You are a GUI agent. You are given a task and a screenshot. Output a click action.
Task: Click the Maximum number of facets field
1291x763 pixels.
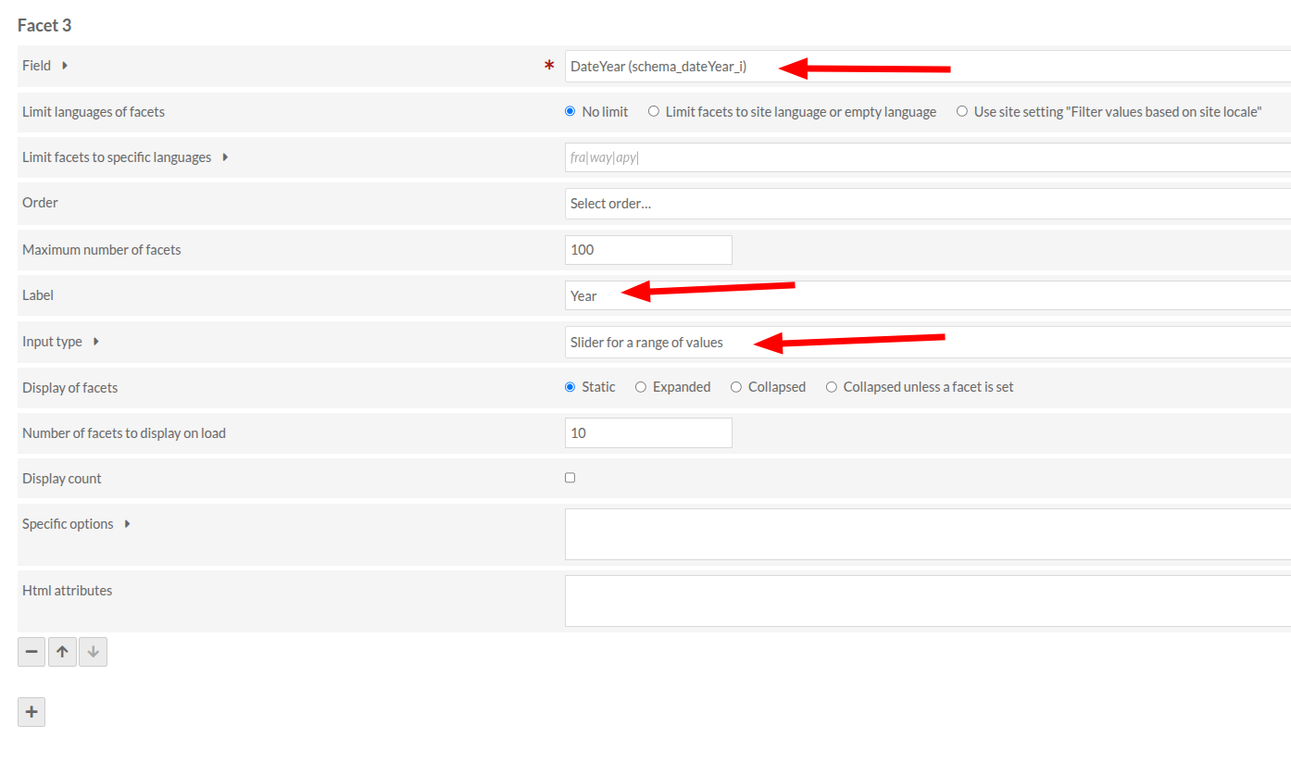(x=648, y=250)
